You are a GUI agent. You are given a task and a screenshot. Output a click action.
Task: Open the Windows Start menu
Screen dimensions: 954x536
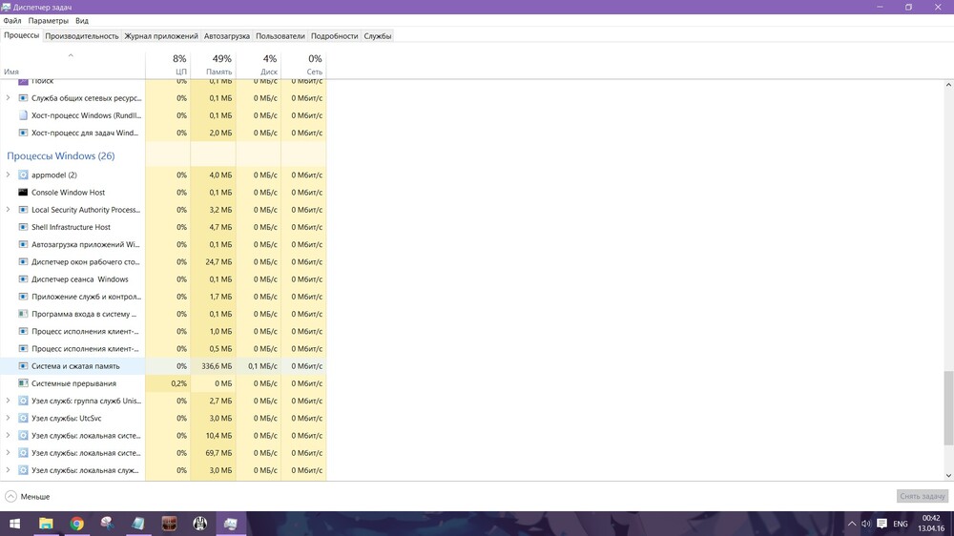click(x=15, y=524)
